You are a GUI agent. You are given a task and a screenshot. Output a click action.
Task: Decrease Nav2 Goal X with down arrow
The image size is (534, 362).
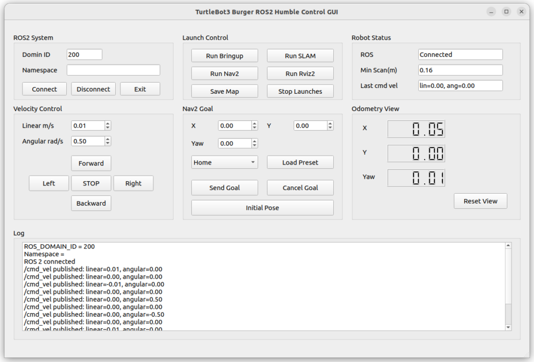click(254, 128)
